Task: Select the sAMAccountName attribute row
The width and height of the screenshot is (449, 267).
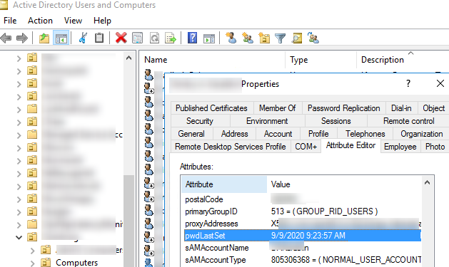Action: (x=303, y=248)
